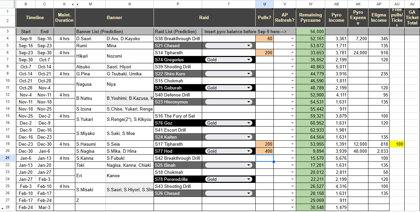Select the row 15 header
The image size is (420, 212).
[x=7, y=116]
